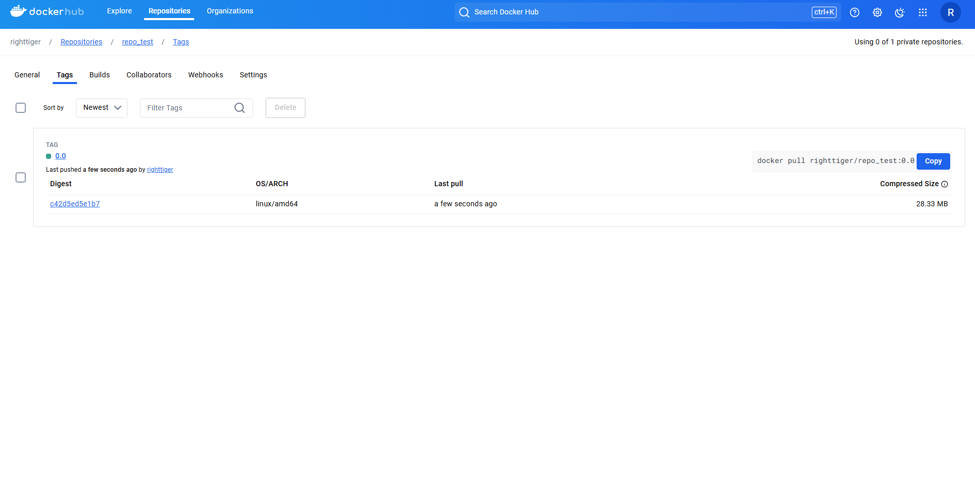Screen dimensions: 975x491
Task: Click the Compressed Size column header
Action: (x=909, y=184)
